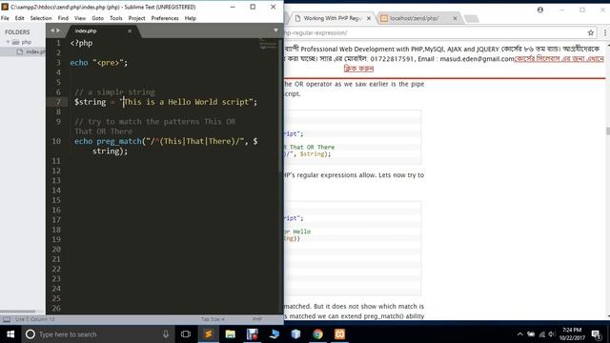Open the Windows Start menu
This screenshot has height=343, width=610.
10,334
